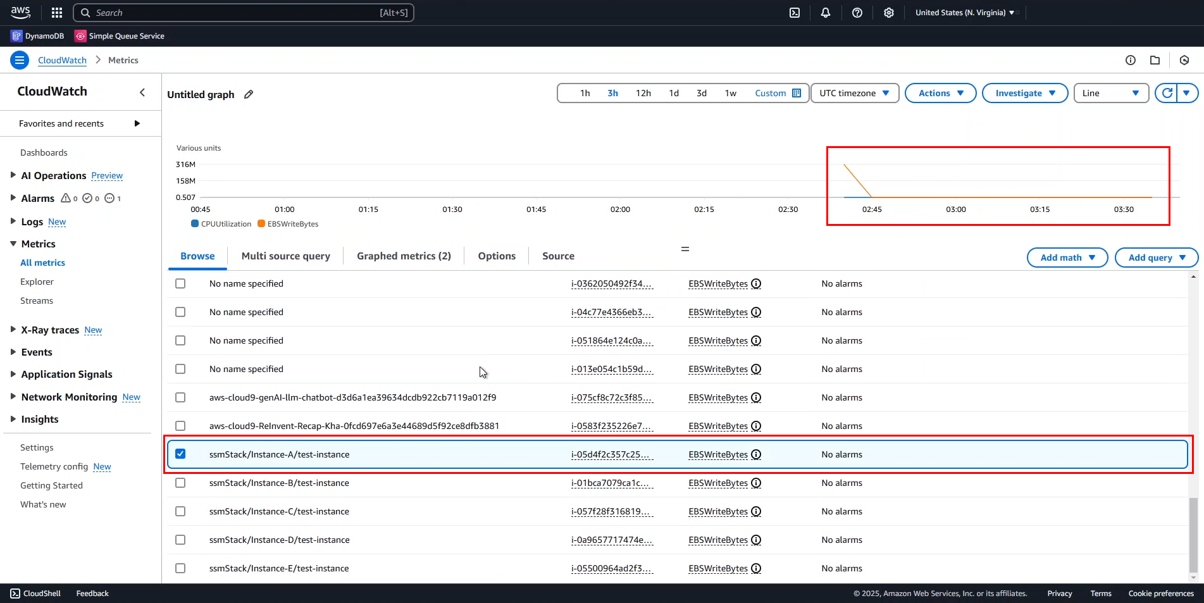Screen dimensions: 1204x603
Task: Check the ssmStack/Instance-B/test-instance checkbox
Action: pyautogui.click(x=180, y=483)
